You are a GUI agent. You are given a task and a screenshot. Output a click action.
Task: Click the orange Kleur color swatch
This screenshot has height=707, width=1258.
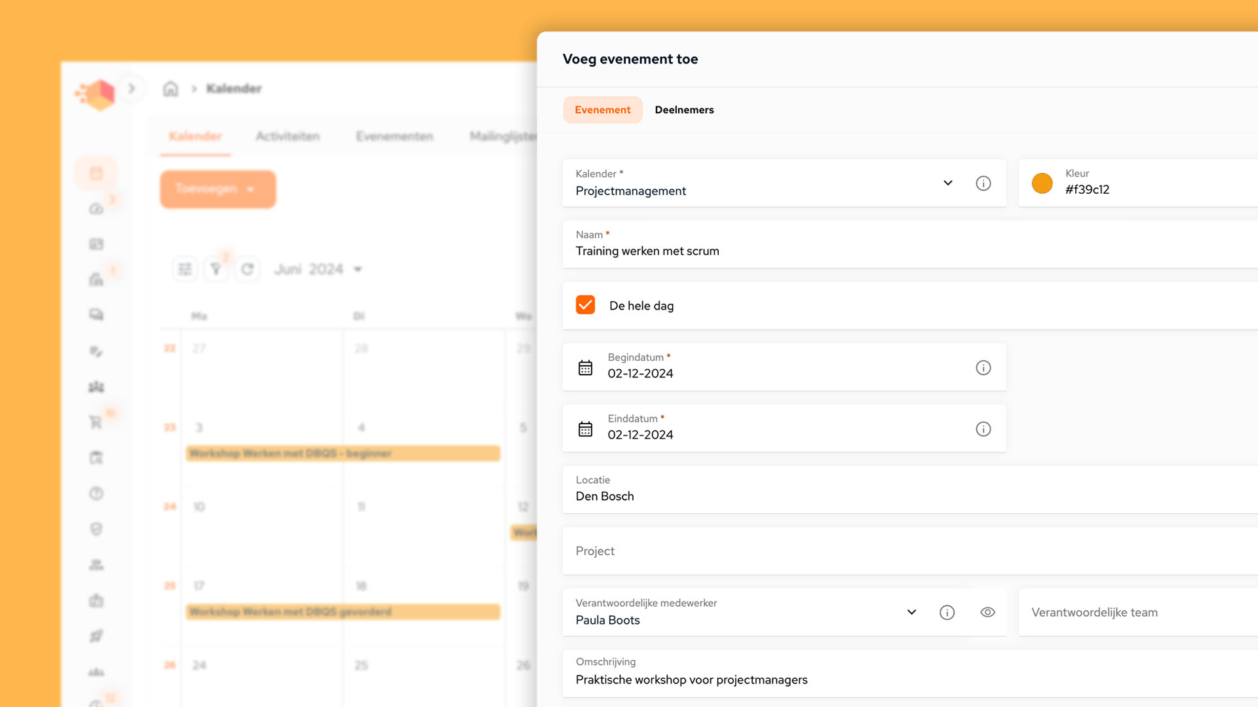(x=1042, y=183)
